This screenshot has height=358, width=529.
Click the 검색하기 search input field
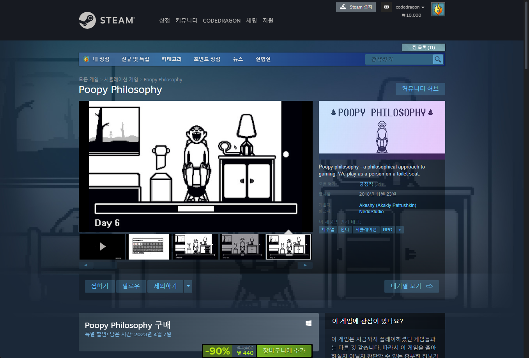(x=399, y=59)
